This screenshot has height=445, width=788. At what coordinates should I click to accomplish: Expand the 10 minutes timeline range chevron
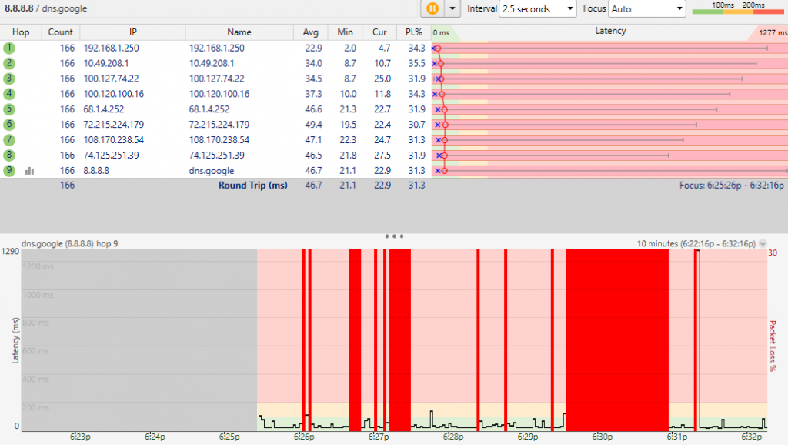click(x=763, y=243)
